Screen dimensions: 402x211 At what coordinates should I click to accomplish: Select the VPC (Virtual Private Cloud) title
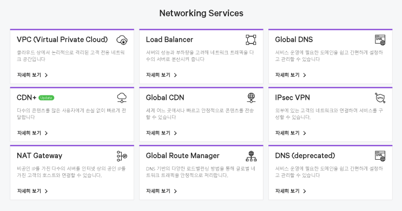[62, 39]
